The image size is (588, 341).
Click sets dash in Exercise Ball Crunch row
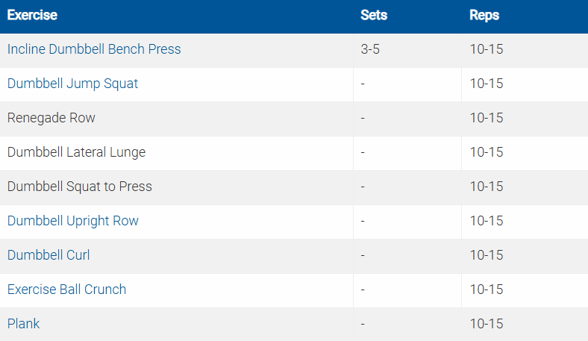pos(363,290)
